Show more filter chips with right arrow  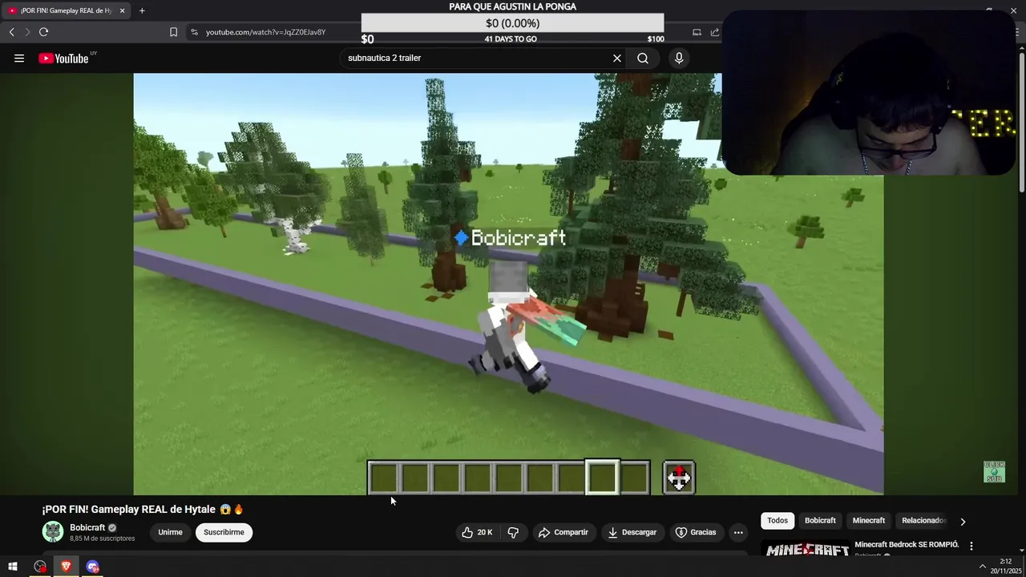pyautogui.click(x=963, y=521)
